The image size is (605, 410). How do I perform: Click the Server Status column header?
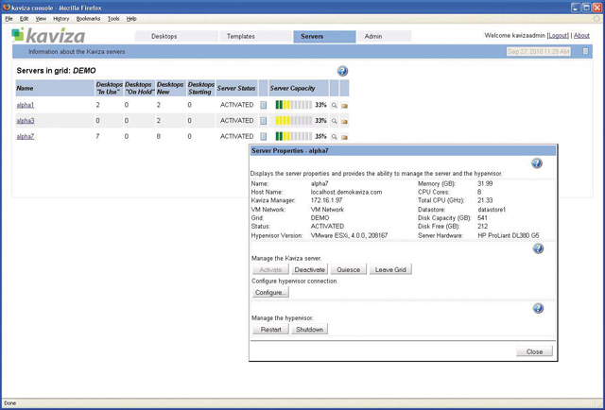click(236, 88)
